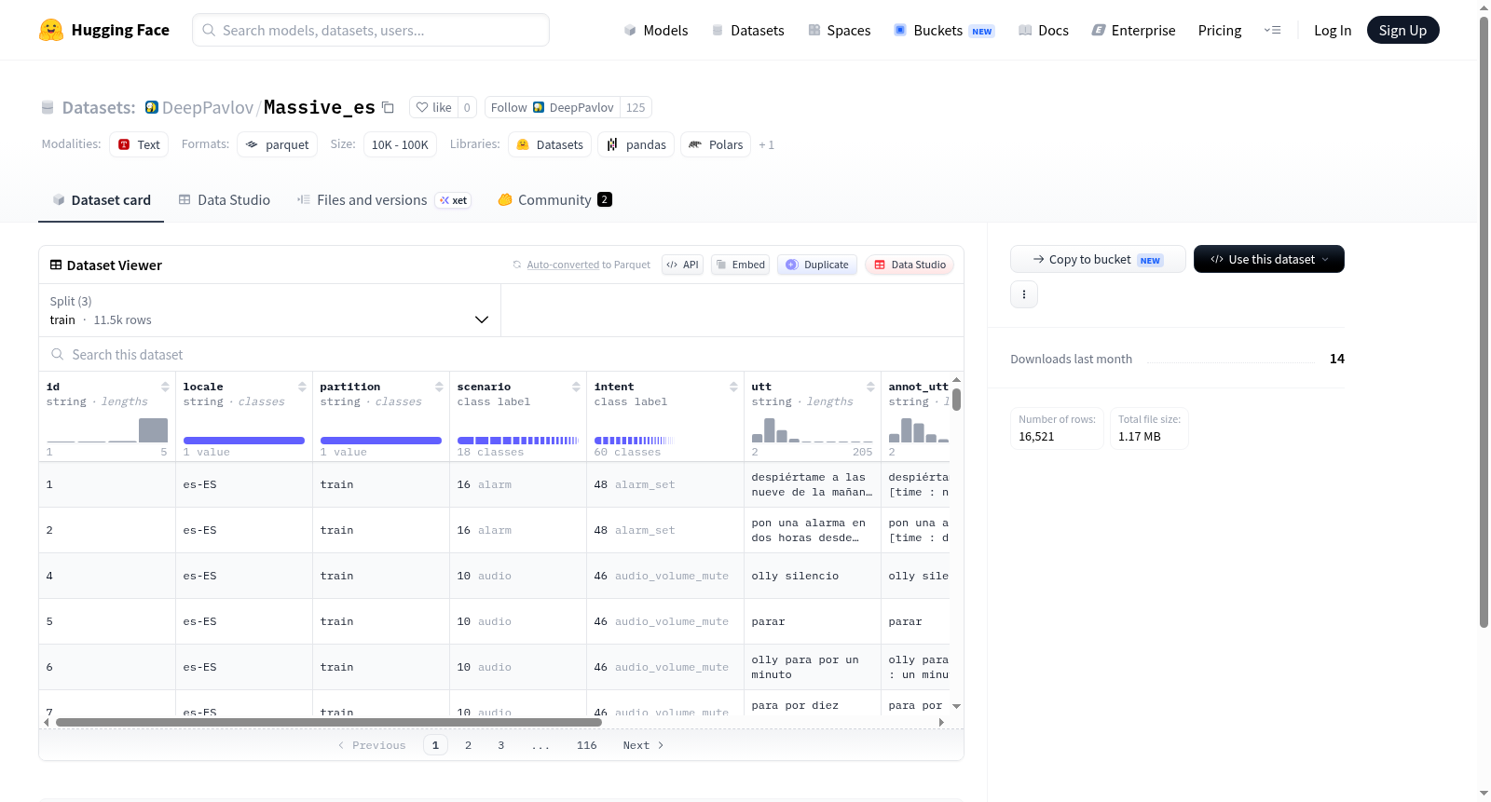The width and height of the screenshot is (1491, 802).
Task: Open the navigation overflow menu icon
Action: 1272,30
